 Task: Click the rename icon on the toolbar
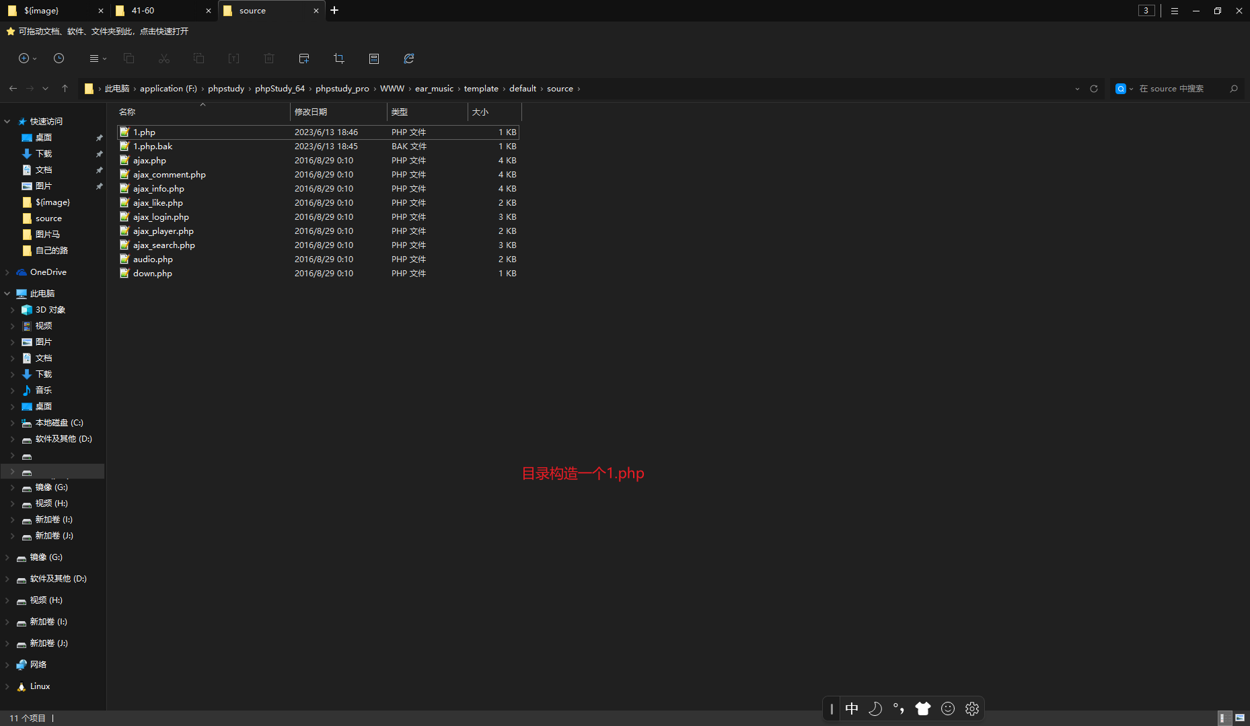[x=233, y=58]
